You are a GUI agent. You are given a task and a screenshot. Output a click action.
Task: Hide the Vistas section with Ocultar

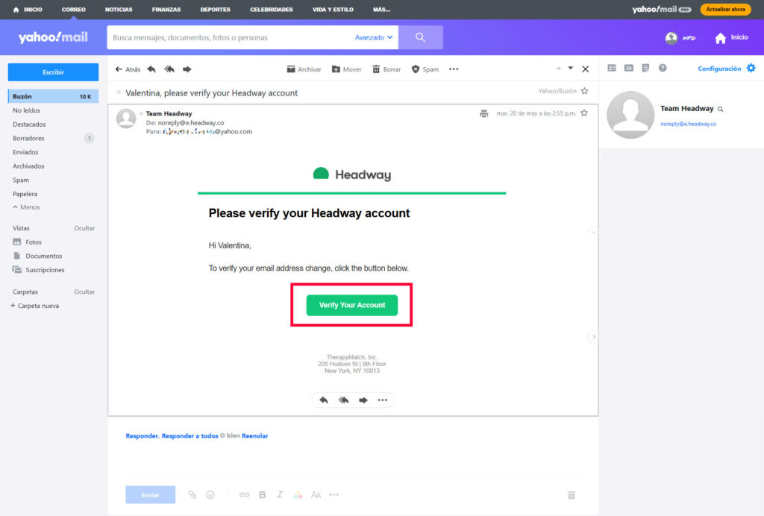coord(84,228)
